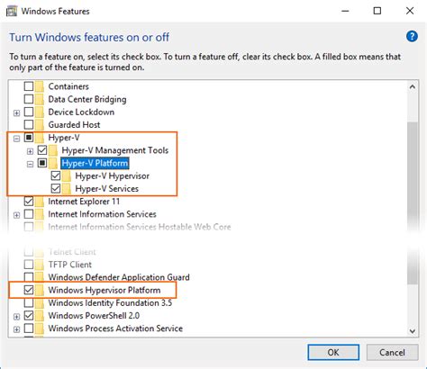The image size is (427, 369).
Task: Click the Cancel button
Action: (392, 352)
